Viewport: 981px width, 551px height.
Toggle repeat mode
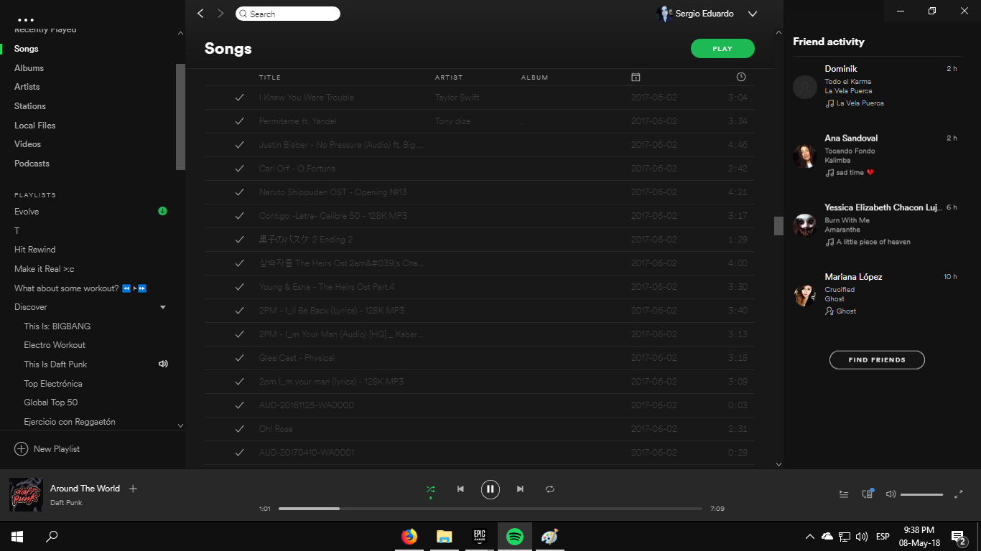(550, 489)
